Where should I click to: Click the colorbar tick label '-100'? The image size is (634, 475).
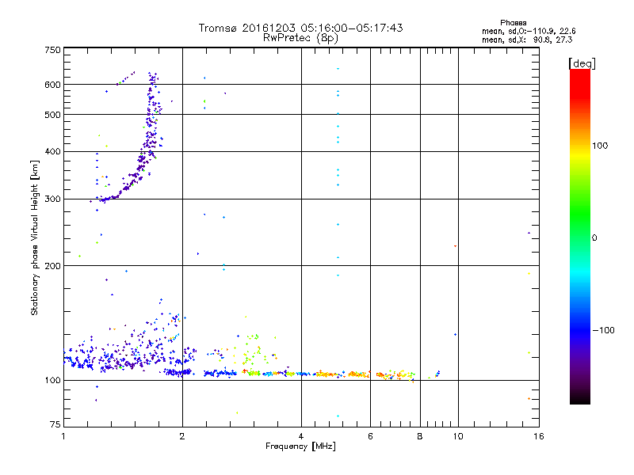click(x=604, y=330)
